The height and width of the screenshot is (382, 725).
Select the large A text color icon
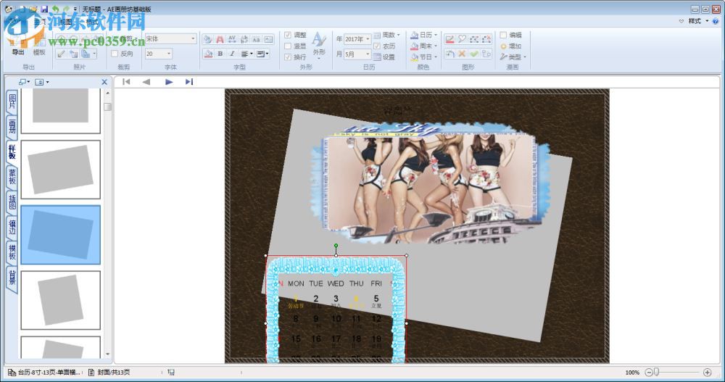(220, 39)
